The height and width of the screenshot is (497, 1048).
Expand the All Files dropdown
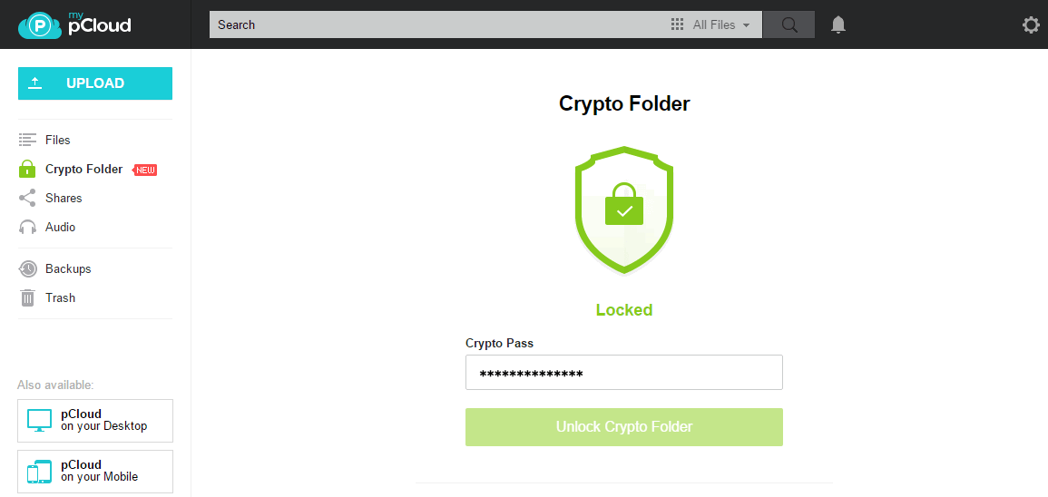coord(721,24)
